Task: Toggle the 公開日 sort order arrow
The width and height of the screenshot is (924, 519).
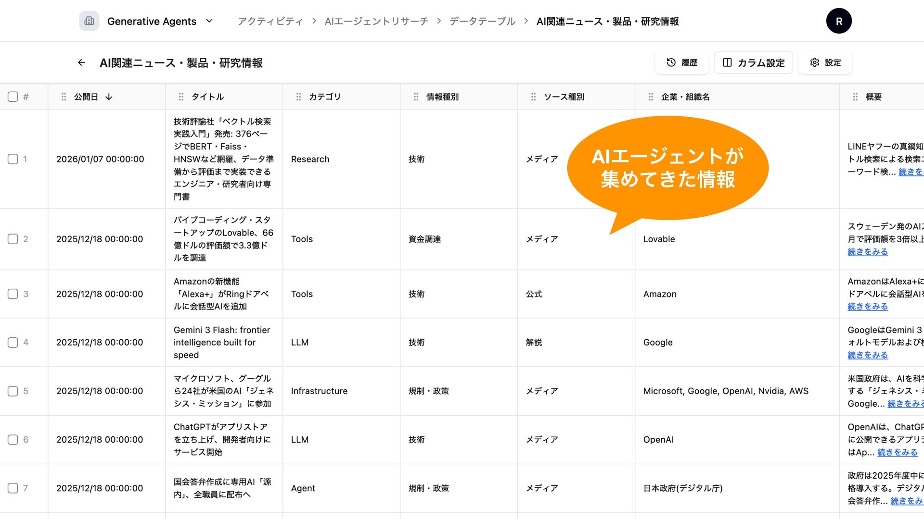Action: point(109,97)
